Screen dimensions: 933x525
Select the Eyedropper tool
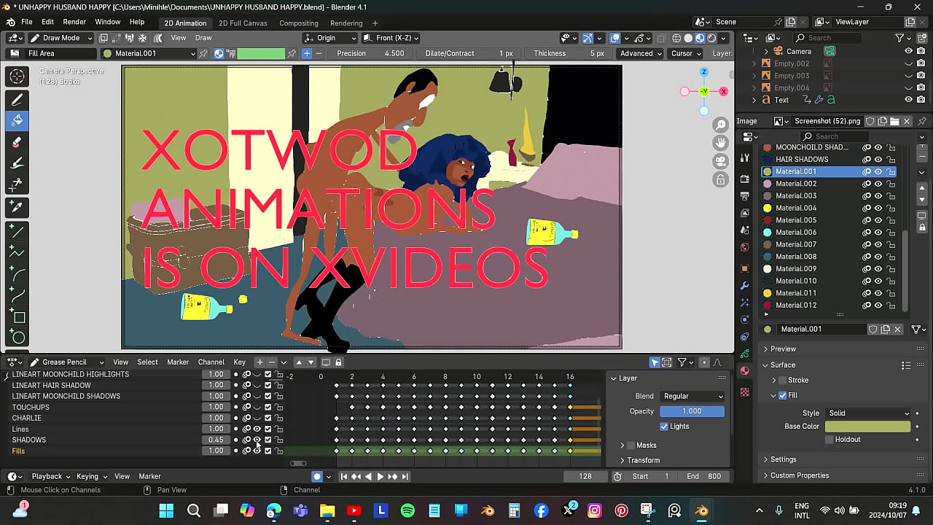(x=17, y=209)
